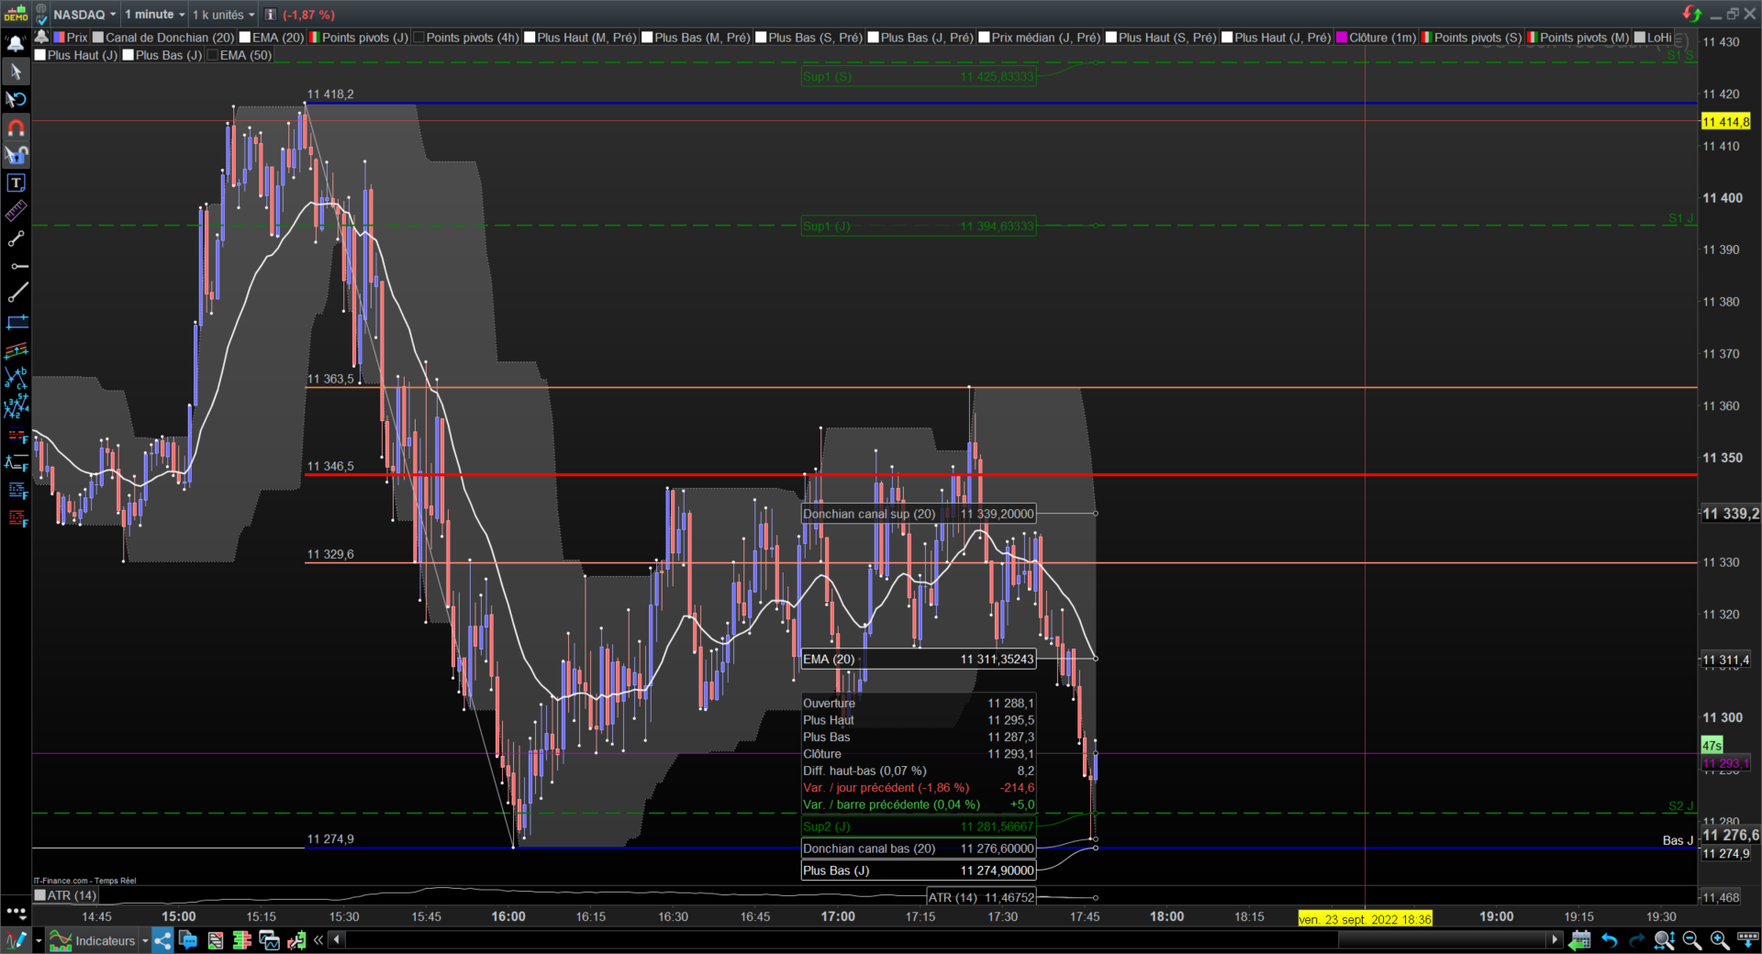The width and height of the screenshot is (1762, 954).
Task: Click the Points pivots (J) label
Action: 365,38
